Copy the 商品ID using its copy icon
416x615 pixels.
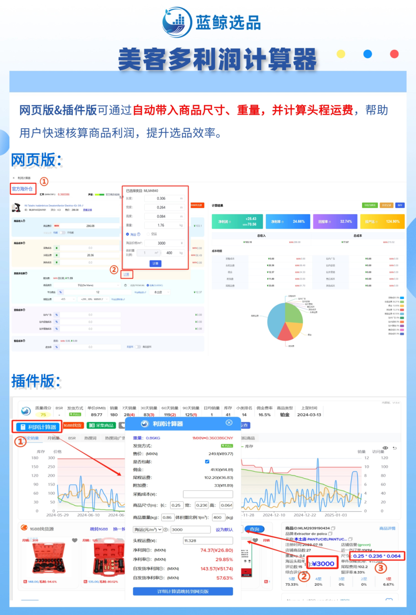point(333,528)
